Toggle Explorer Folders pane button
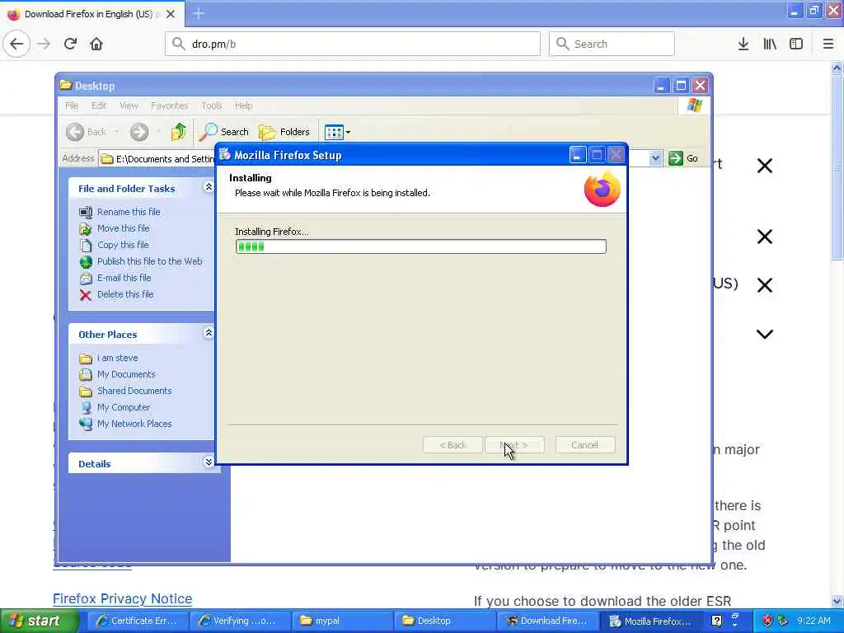This screenshot has width=844, height=633. click(284, 132)
